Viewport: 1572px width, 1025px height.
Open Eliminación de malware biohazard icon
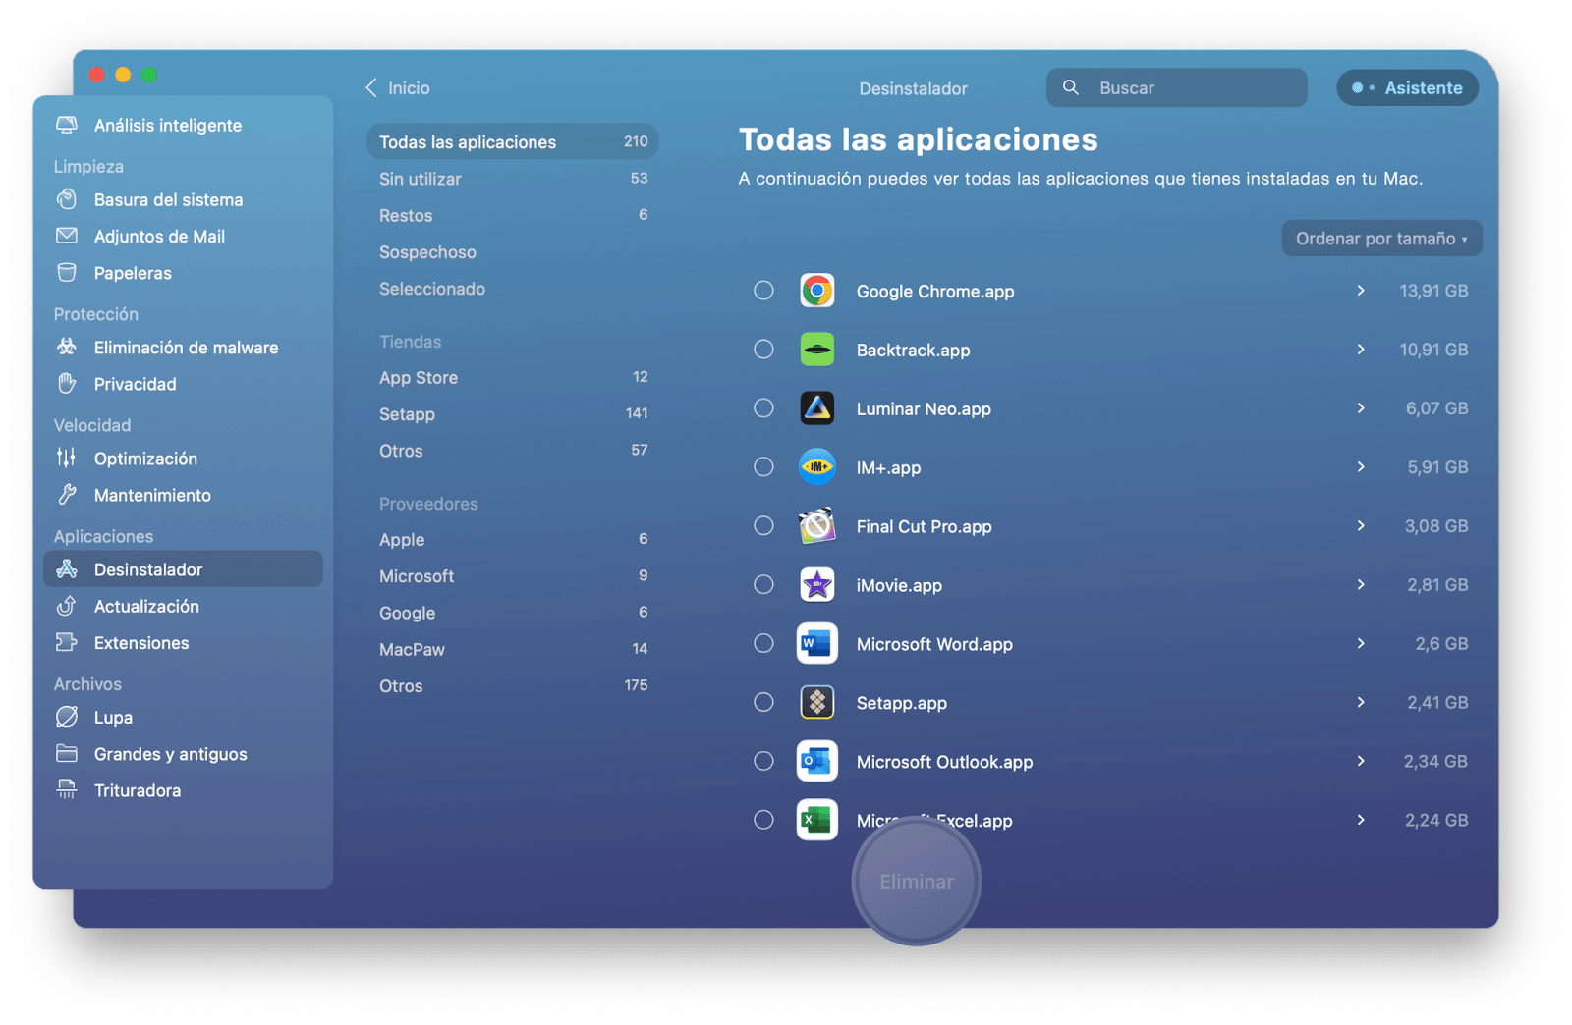point(67,347)
